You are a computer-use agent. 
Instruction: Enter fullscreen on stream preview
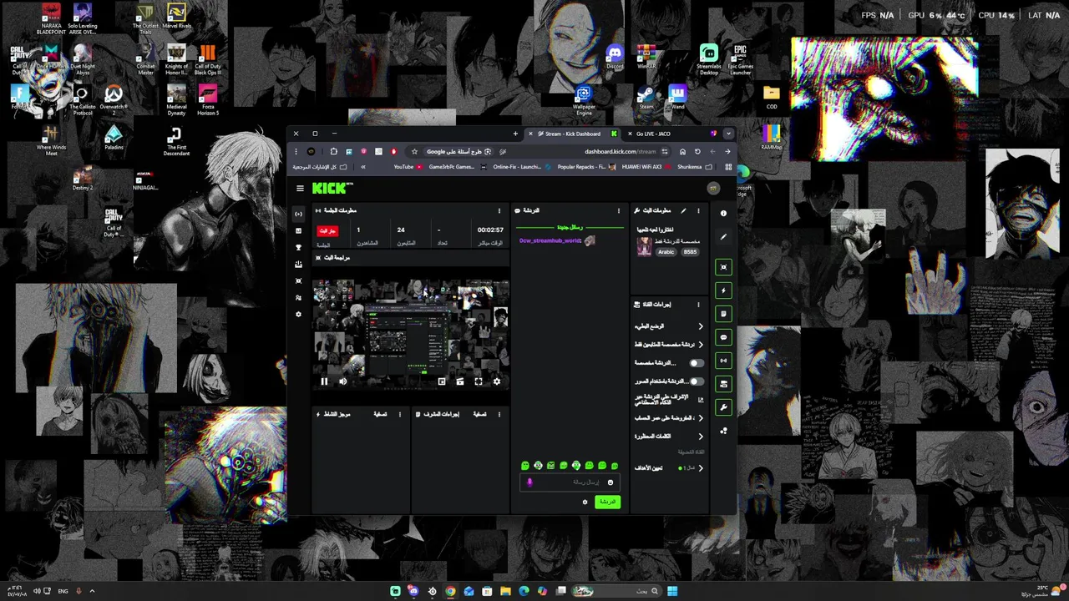[479, 381]
